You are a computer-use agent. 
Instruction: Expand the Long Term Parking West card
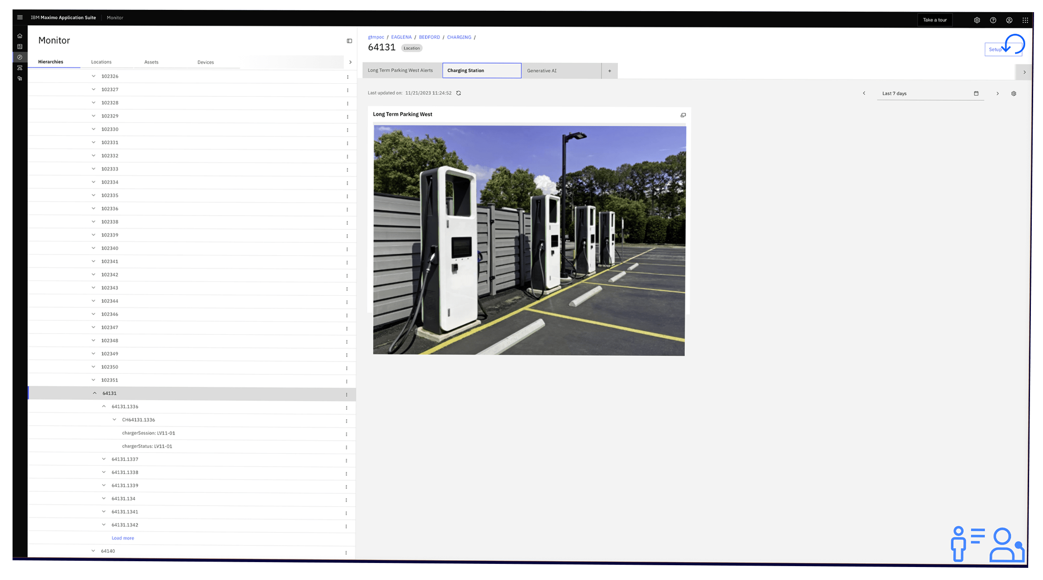(x=683, y=115)
